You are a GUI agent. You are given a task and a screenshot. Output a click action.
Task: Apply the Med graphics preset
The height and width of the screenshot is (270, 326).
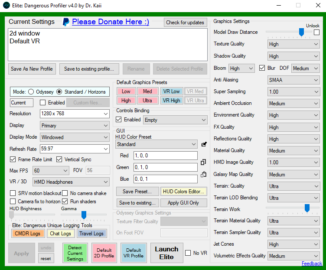pos(147,91)
